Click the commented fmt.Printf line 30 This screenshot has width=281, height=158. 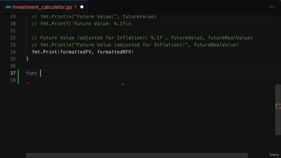pos(81,24)
